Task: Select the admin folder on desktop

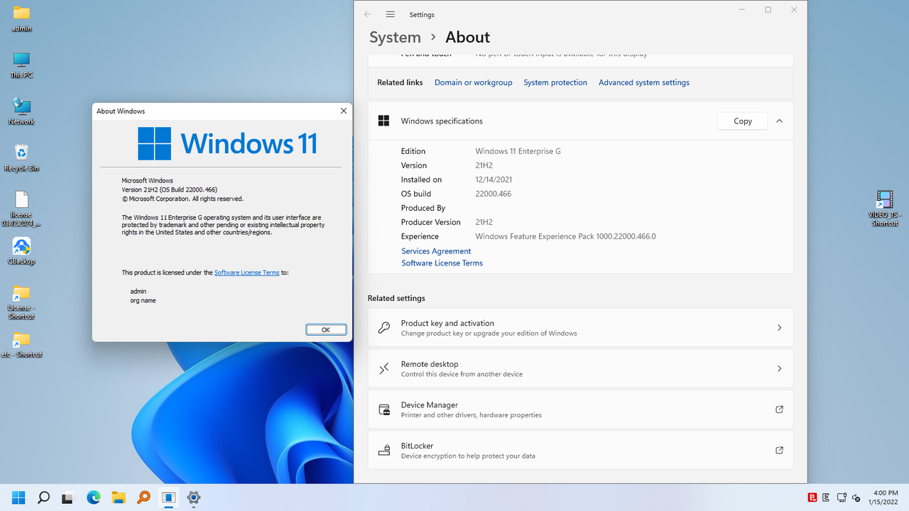Action: point(22,19)
